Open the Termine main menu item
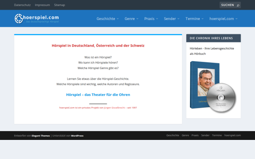255x159 pixels. (x=193, y=19)
